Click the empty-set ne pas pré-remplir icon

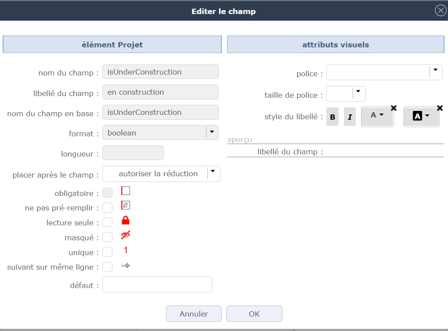click(126, 206)
